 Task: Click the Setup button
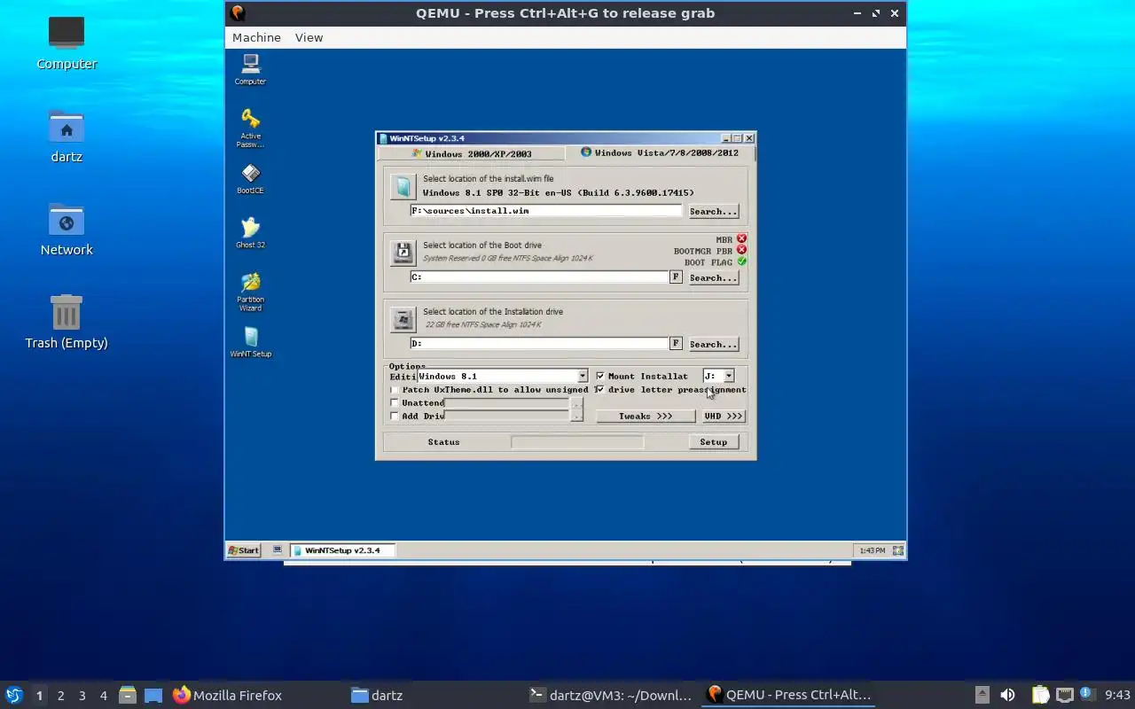click(714, 441)
